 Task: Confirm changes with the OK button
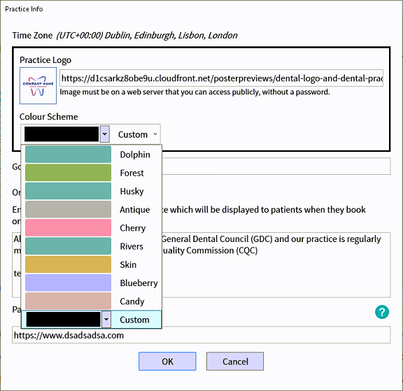167,361
